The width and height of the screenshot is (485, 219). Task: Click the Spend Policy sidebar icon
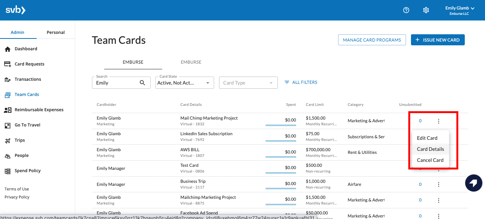8,171
